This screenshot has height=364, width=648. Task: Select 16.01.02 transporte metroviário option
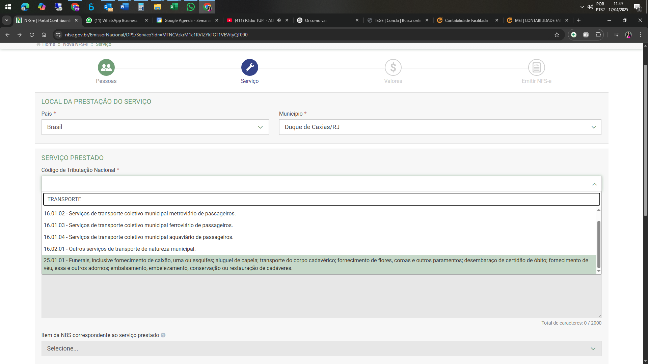click(x=319, y=214)
